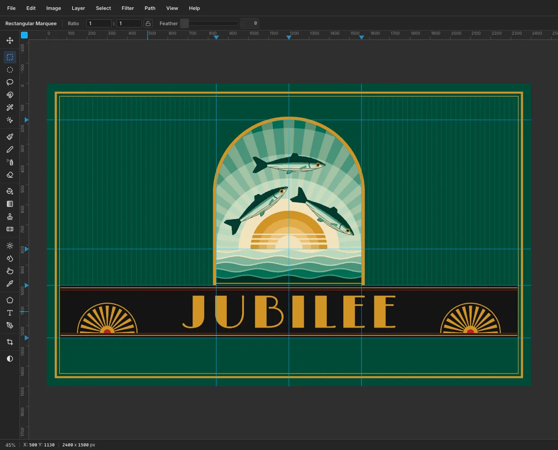Click the Ratio width input field

click(99, 23)
